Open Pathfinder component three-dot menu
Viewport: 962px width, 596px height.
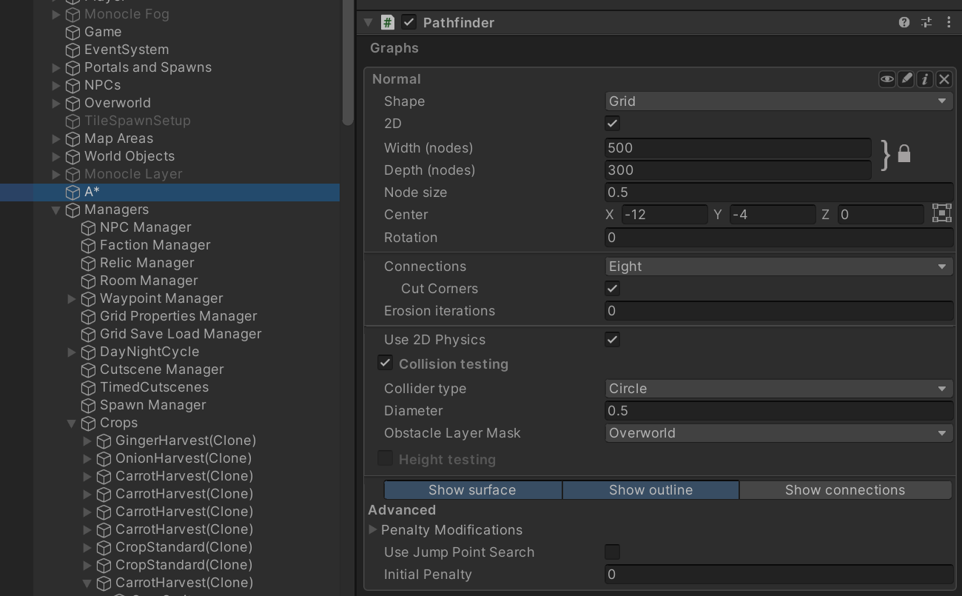coord(949,22)
